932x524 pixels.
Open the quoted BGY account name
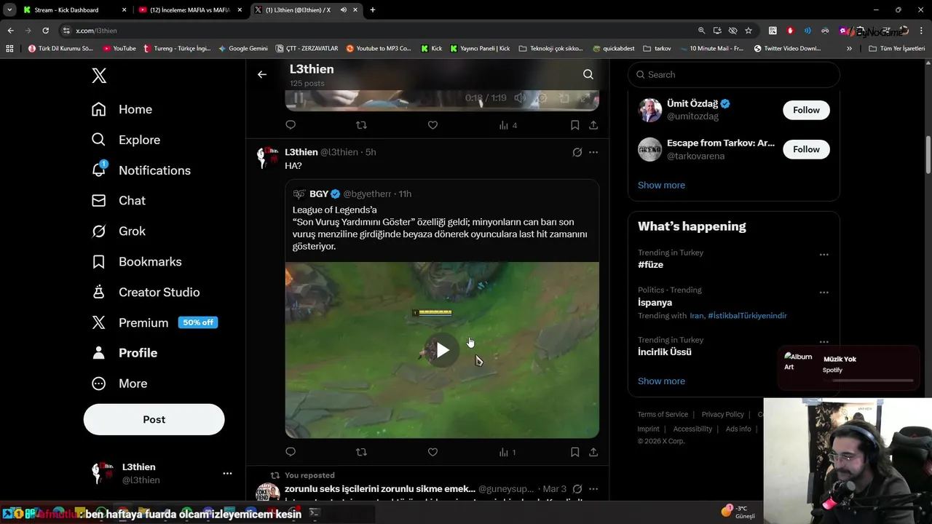coord(319,194)
